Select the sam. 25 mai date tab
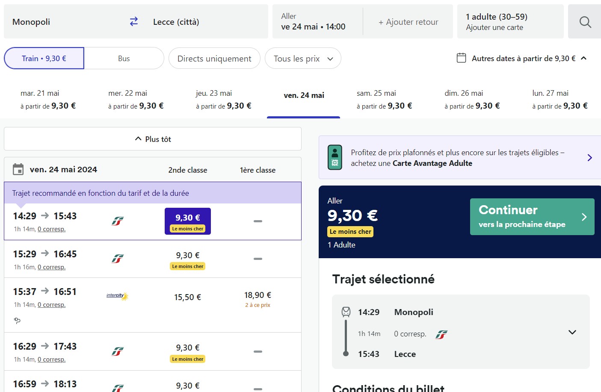The image size is (601, 392). (384, 100)
